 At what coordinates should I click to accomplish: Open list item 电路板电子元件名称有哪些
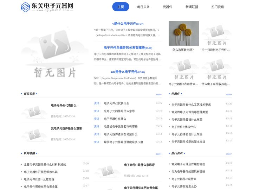point(121,127)
